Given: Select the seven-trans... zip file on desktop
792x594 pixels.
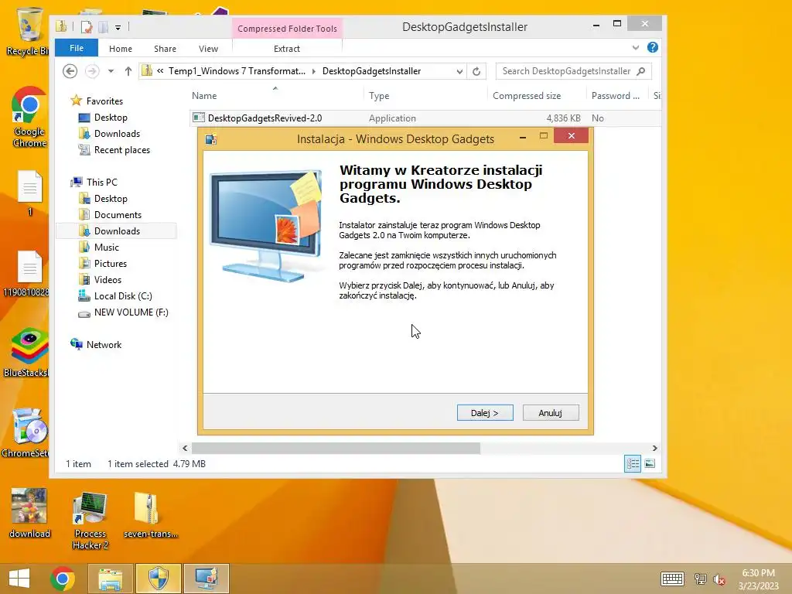Looking at the screenshot, I should point(151,514).
